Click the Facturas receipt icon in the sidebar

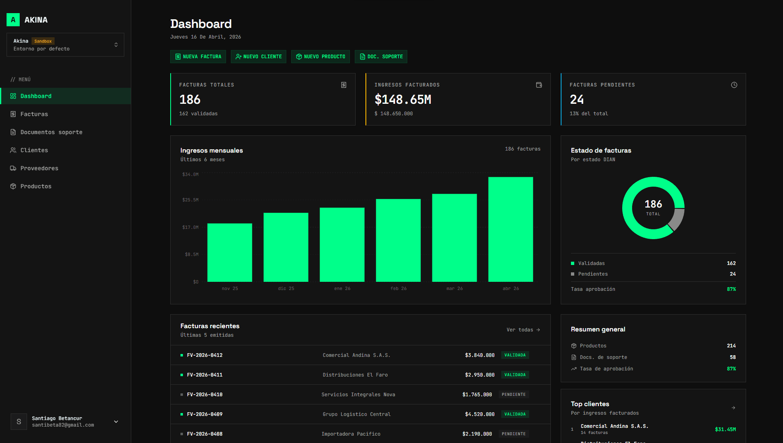[13, 114]
